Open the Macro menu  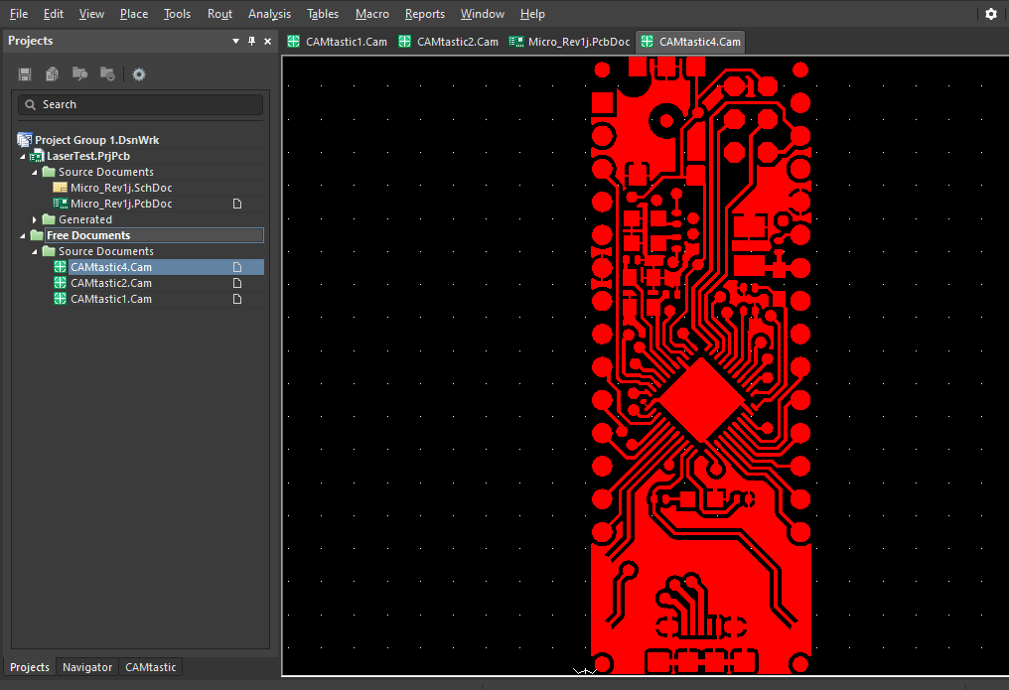pyautogui.click(x=372, y=14)
